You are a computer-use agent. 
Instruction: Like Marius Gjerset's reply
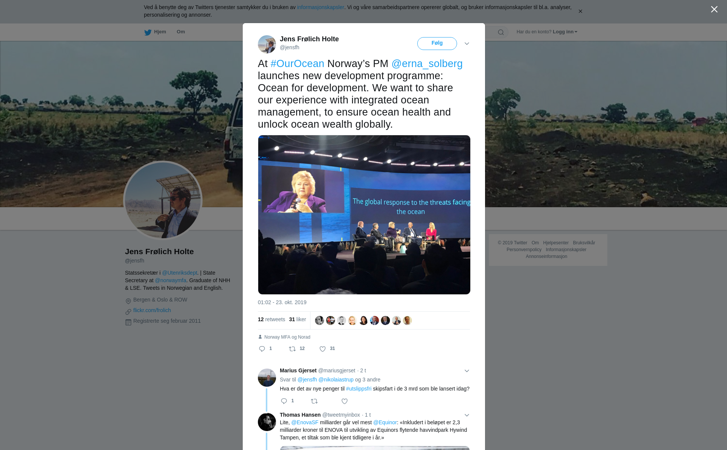pyautogui.click(x=345, y=401)
